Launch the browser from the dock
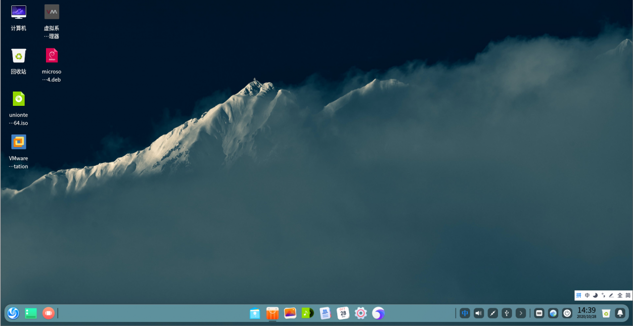 (x=378, y=313)
